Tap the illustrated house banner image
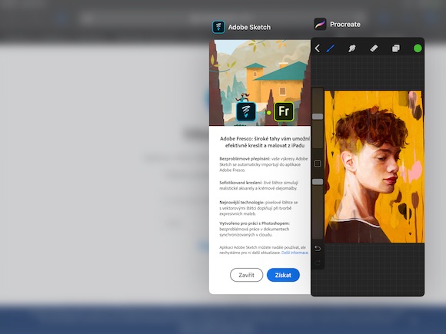The height and width of the screenshot is (334, 446). [x=260, y=83]
